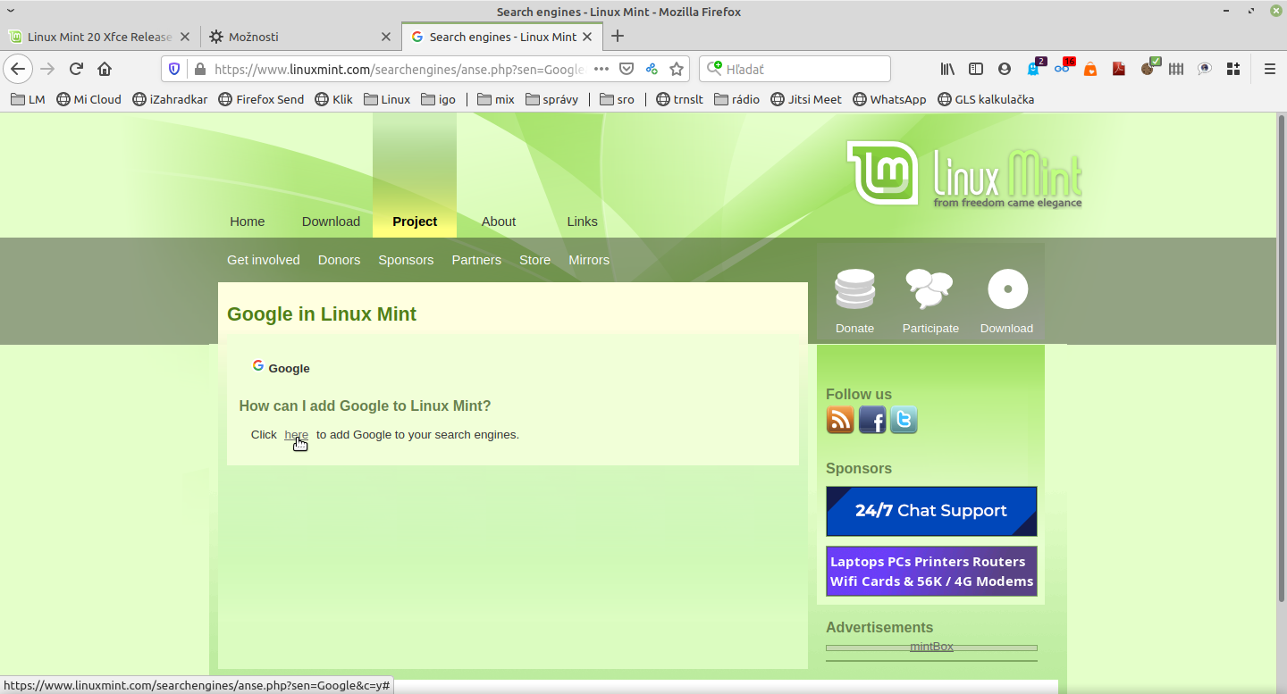Open the Firefox hamburger menu
The width and height of the screenshot is (1287, 694).
(x=1269, y=69)
